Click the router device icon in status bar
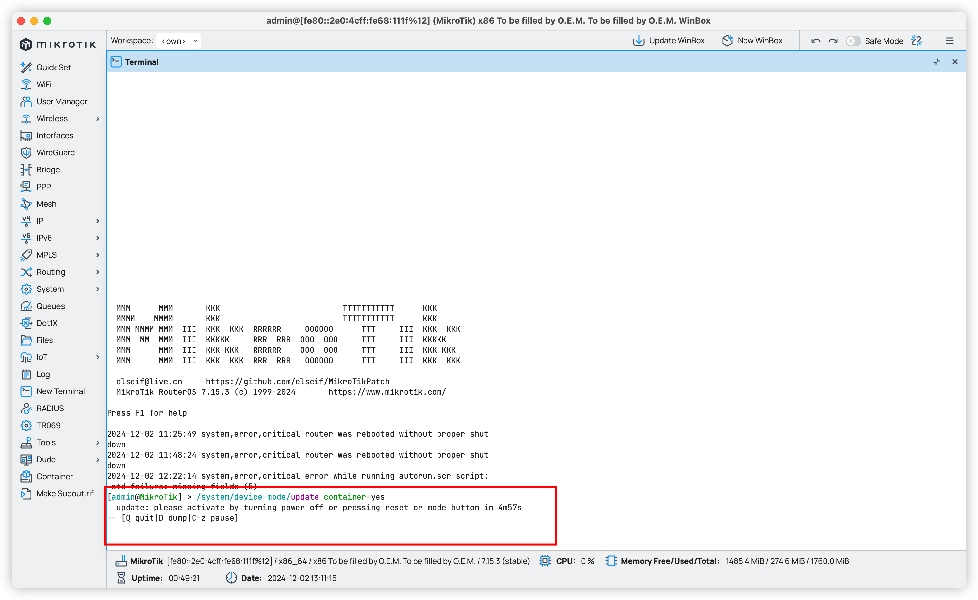Image resolution: width=978 pixels, height=600 pixels. point(121,561)
